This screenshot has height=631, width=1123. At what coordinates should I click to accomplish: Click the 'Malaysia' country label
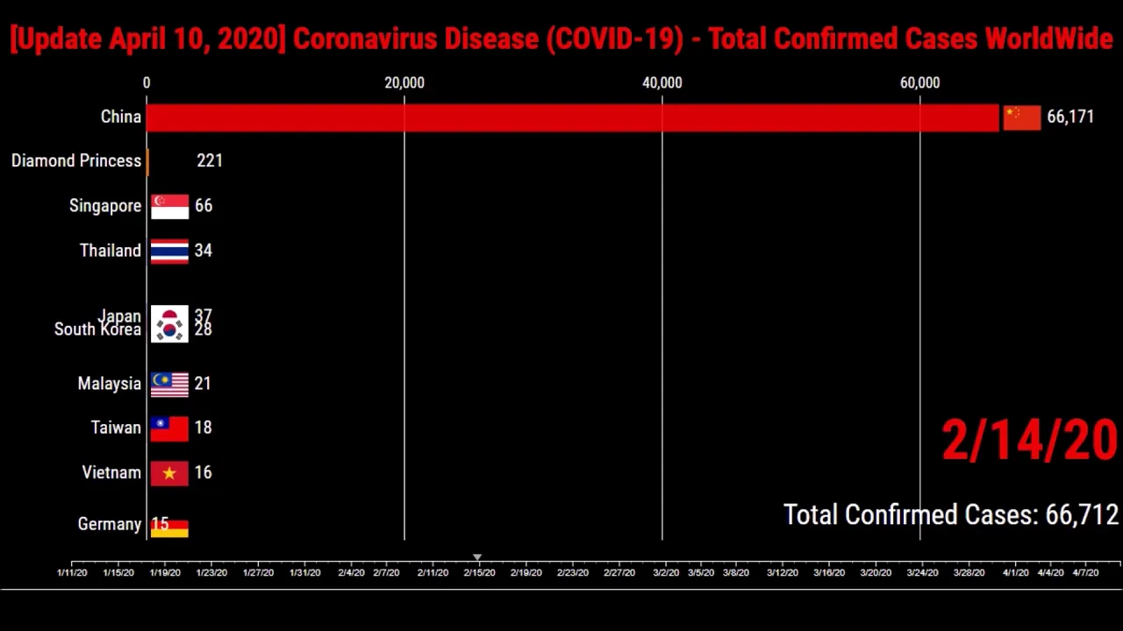[x=109, y=384]
